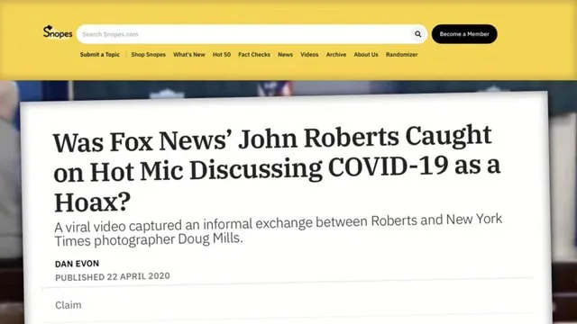Open the Archive page

coord(336,54)
